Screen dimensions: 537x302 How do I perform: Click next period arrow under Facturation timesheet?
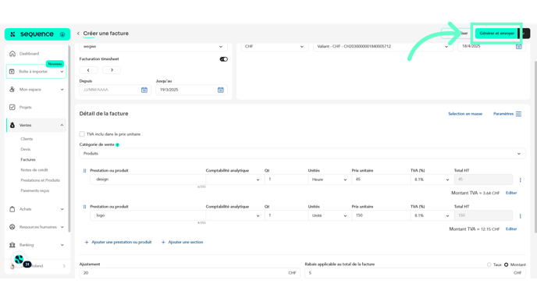point(112,70)
